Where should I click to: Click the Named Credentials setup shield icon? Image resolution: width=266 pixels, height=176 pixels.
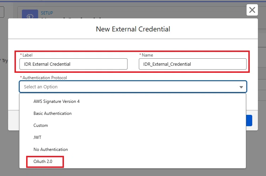[x=30, y=14]
